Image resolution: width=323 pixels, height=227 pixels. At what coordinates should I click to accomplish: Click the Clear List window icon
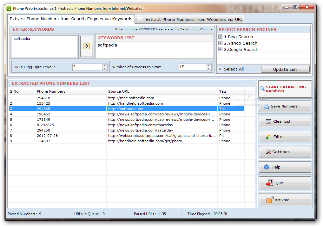[268, 121]
